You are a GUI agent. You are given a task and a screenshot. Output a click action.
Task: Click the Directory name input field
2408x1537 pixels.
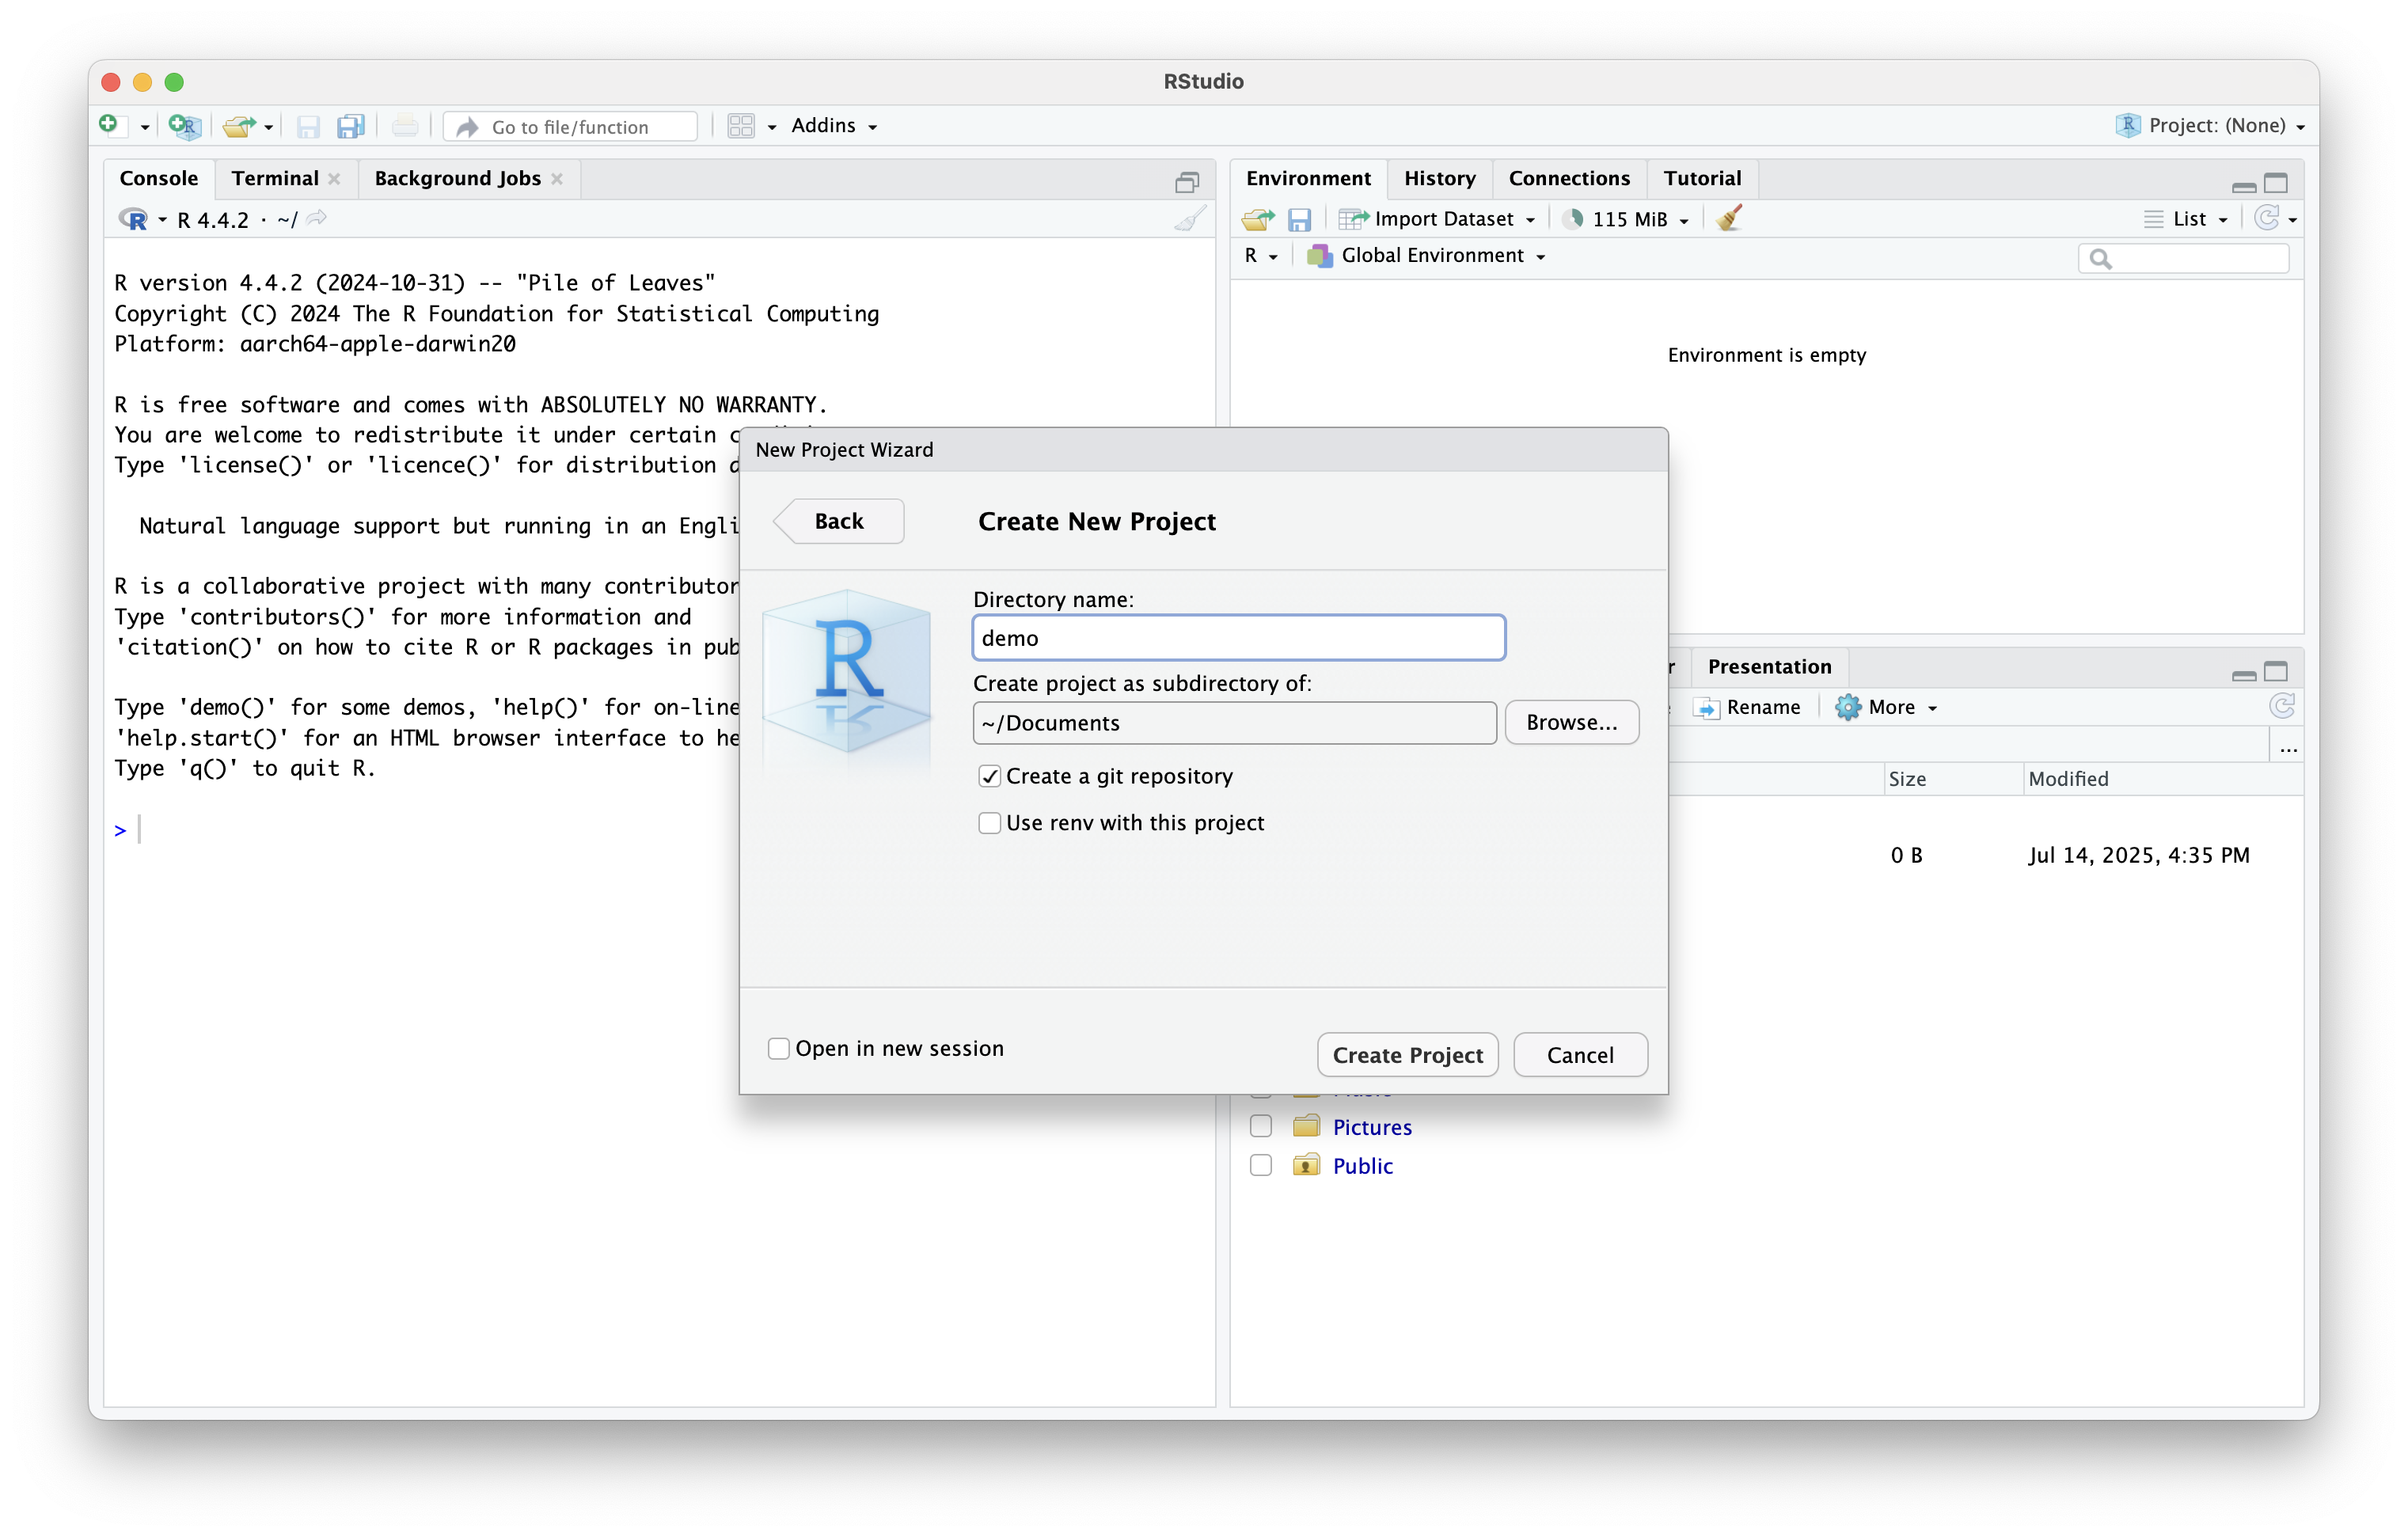[x=1238, y=638]
